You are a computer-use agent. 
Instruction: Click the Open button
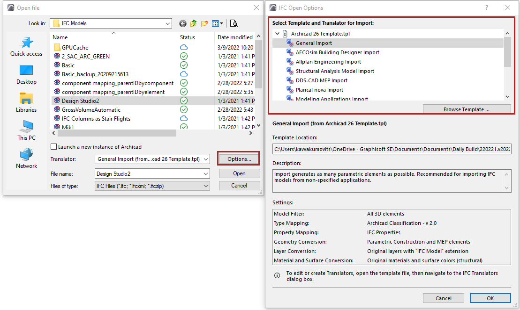(x=239, y=173)
